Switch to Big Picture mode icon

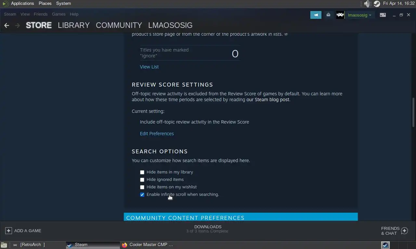point(383,15)
